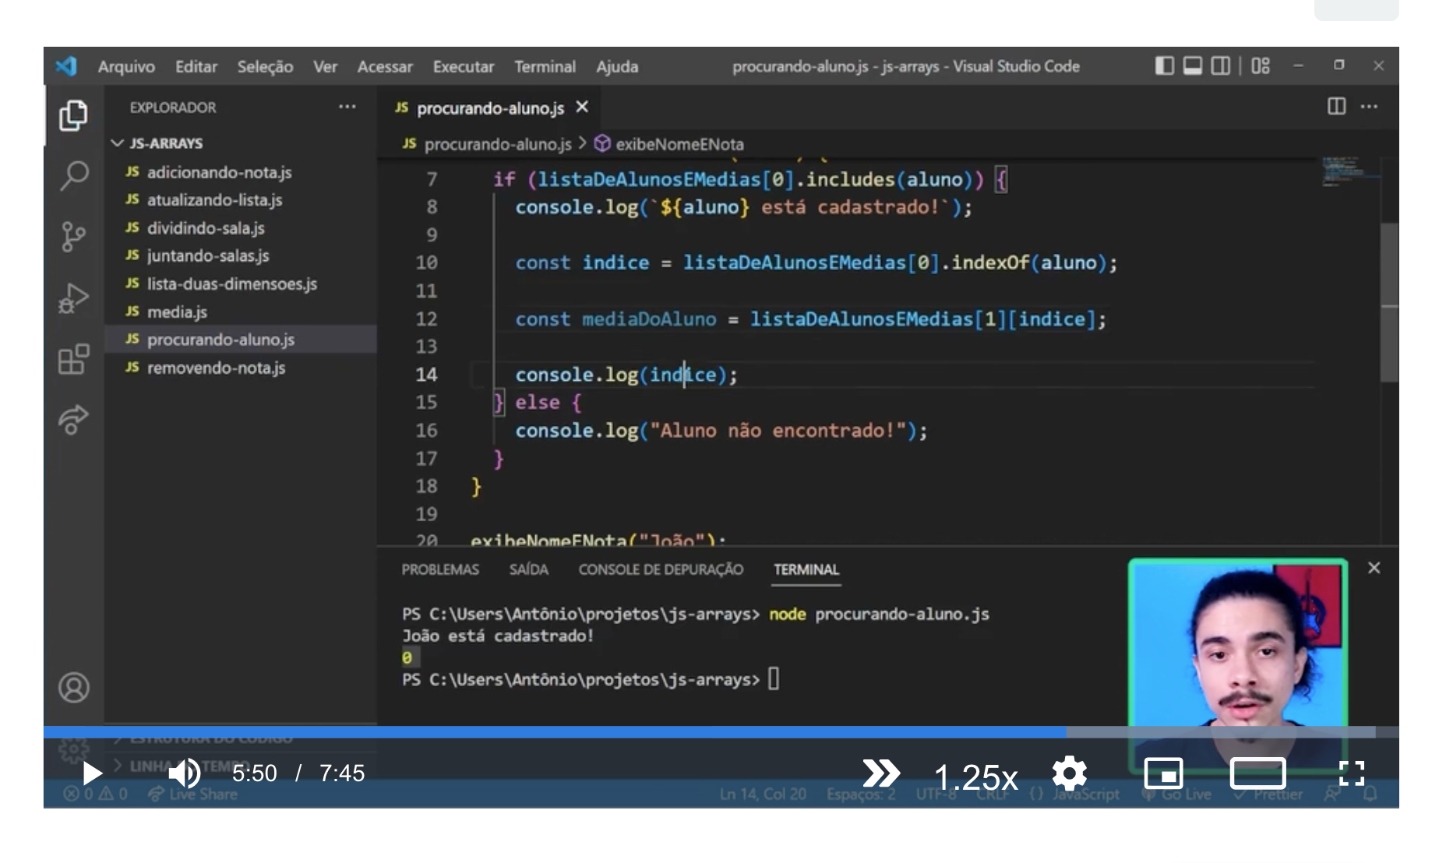This screenshot has width=1446, height=863.
Task: Switch to the SAÍDA panel tab
Action: (x=529, y=569)
